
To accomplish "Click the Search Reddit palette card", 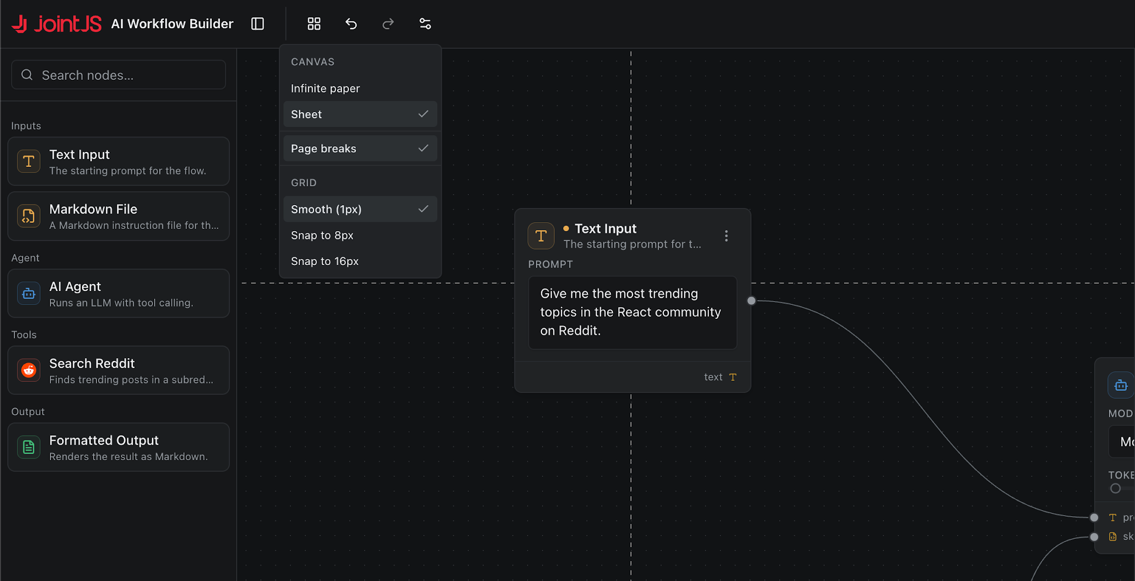I will pyautogui.click(x=119, y=370).
